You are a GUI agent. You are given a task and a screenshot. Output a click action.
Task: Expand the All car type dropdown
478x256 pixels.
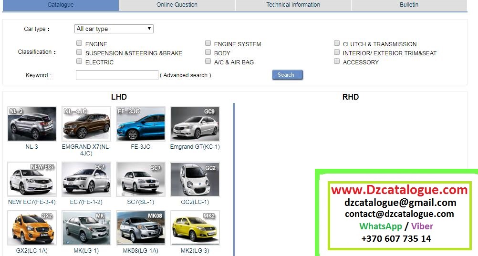point(114,29)
